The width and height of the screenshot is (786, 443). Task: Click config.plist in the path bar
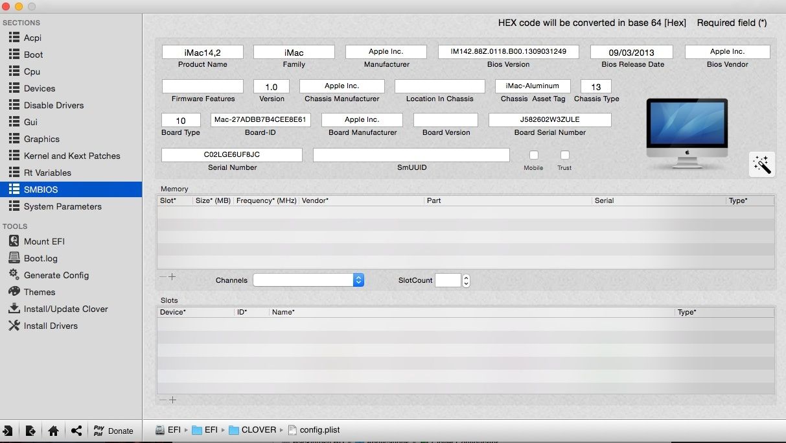point(314,430)
